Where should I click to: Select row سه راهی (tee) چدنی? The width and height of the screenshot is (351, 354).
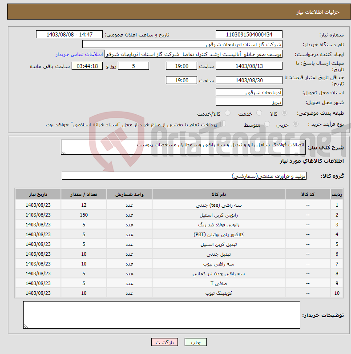point(179,205)
